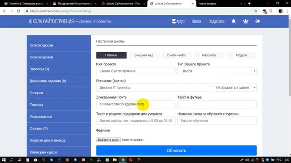Screen dimensions: 291x163
Task: Open Категории курсов in sidebar
Action: [x=59, y=152]
